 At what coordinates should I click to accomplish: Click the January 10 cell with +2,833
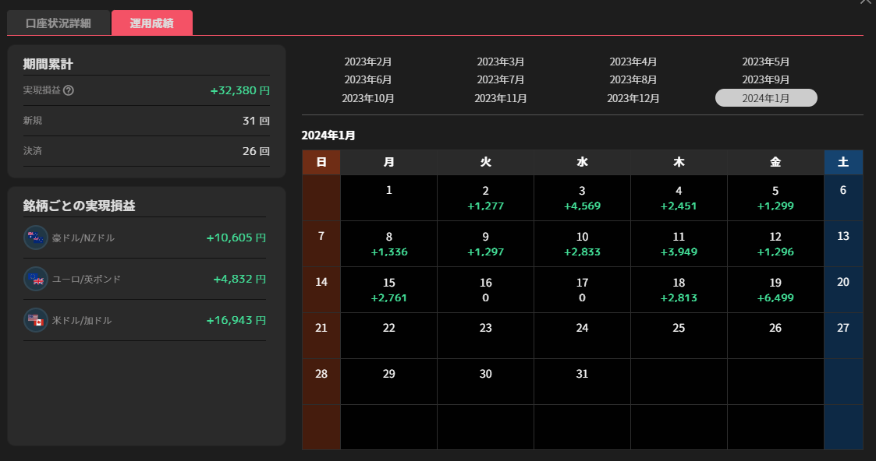[582, 245]
